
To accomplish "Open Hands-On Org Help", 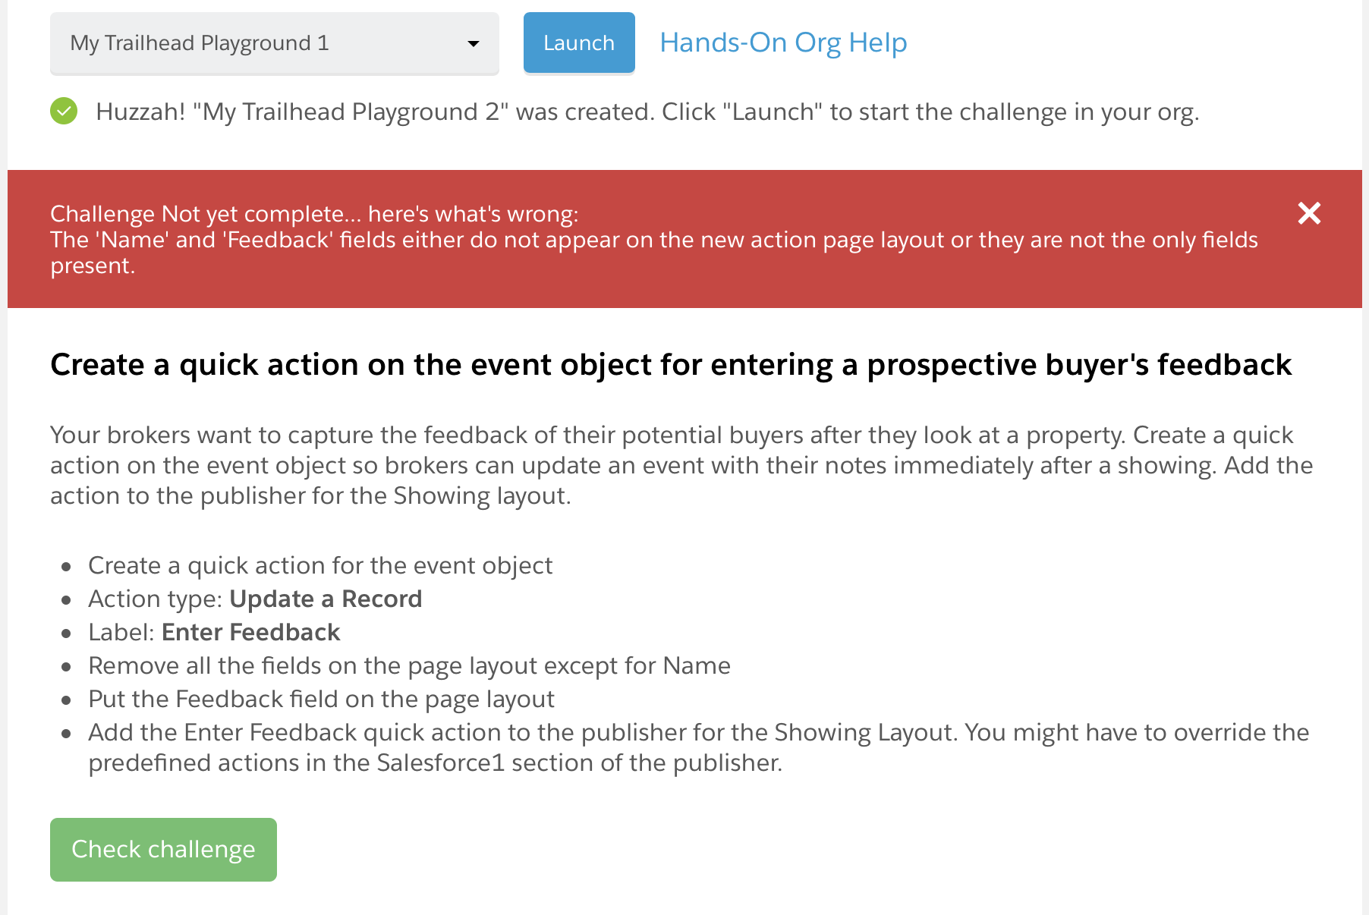I will (783, 42).
